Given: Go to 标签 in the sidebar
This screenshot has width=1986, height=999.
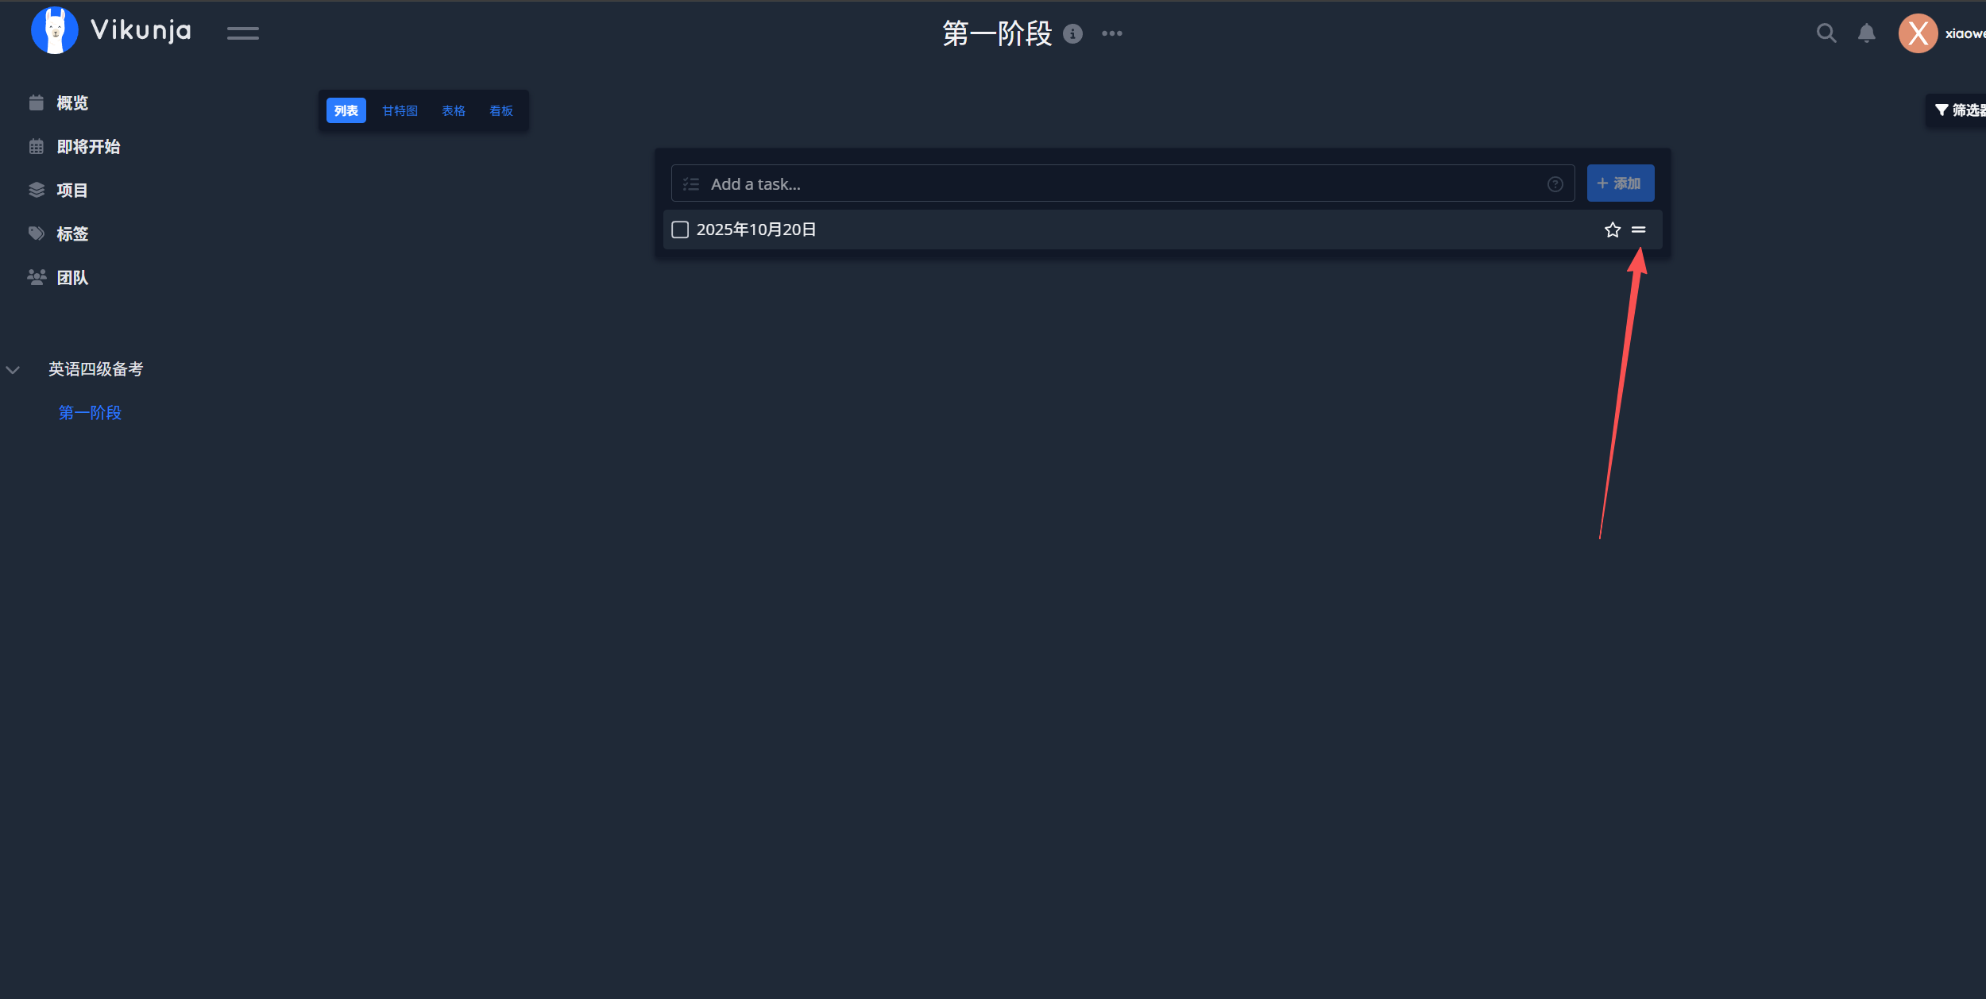Looking at the screenshot, I should [72, 234].
